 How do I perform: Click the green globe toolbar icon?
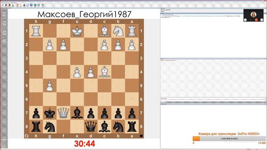pyautogui.click(x=43, y=5)
